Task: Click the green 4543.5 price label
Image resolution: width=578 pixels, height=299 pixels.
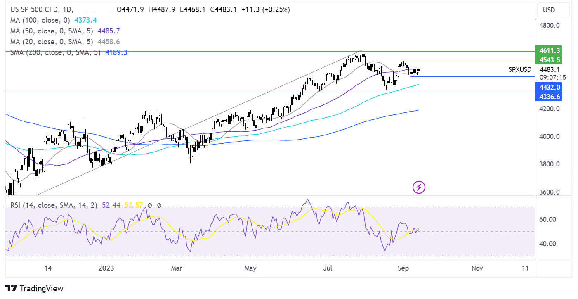Action: click(x=548, y=60)
